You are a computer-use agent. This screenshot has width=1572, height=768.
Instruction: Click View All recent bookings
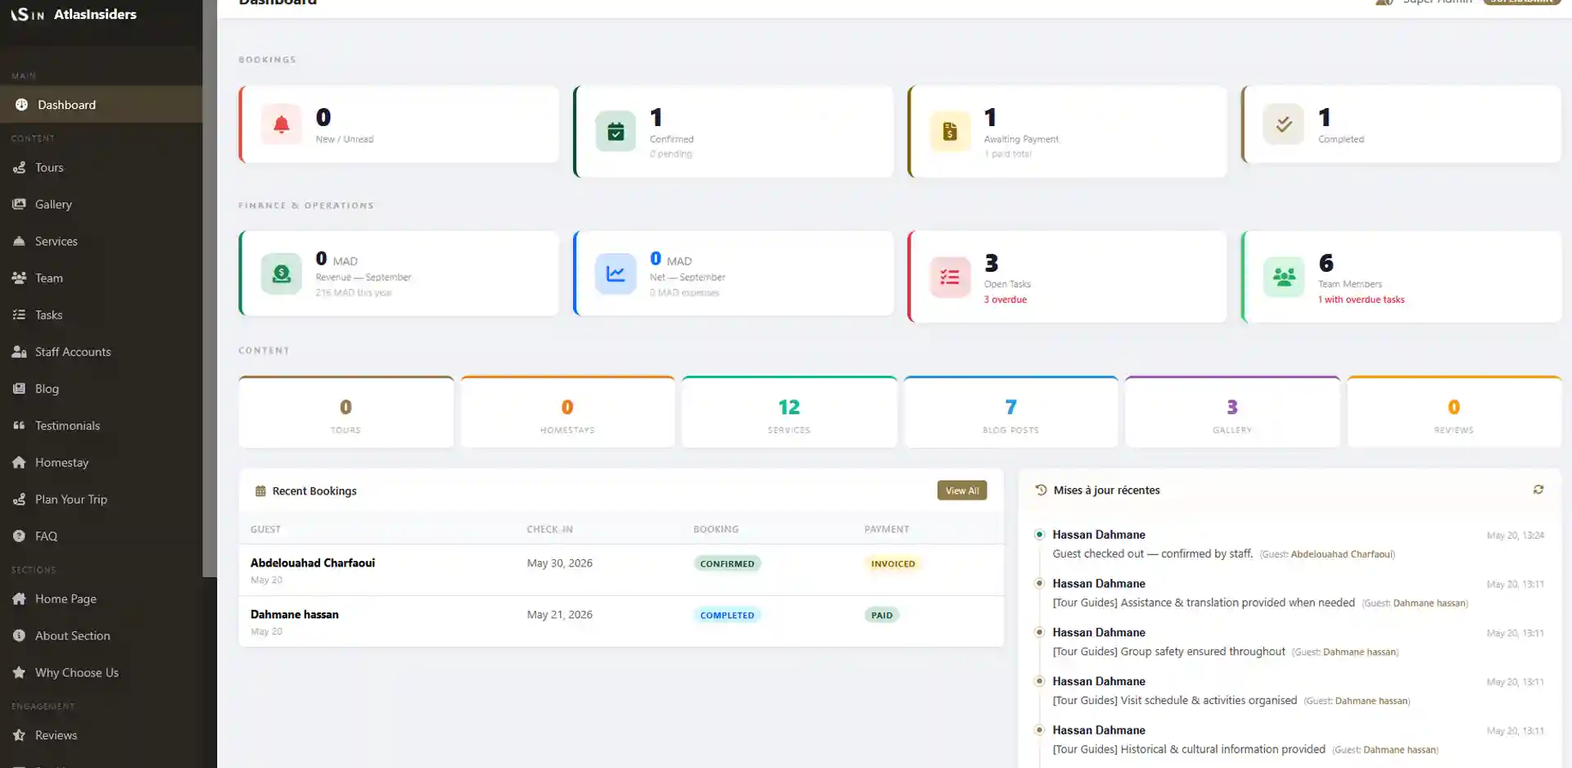(x=962, y=490)
